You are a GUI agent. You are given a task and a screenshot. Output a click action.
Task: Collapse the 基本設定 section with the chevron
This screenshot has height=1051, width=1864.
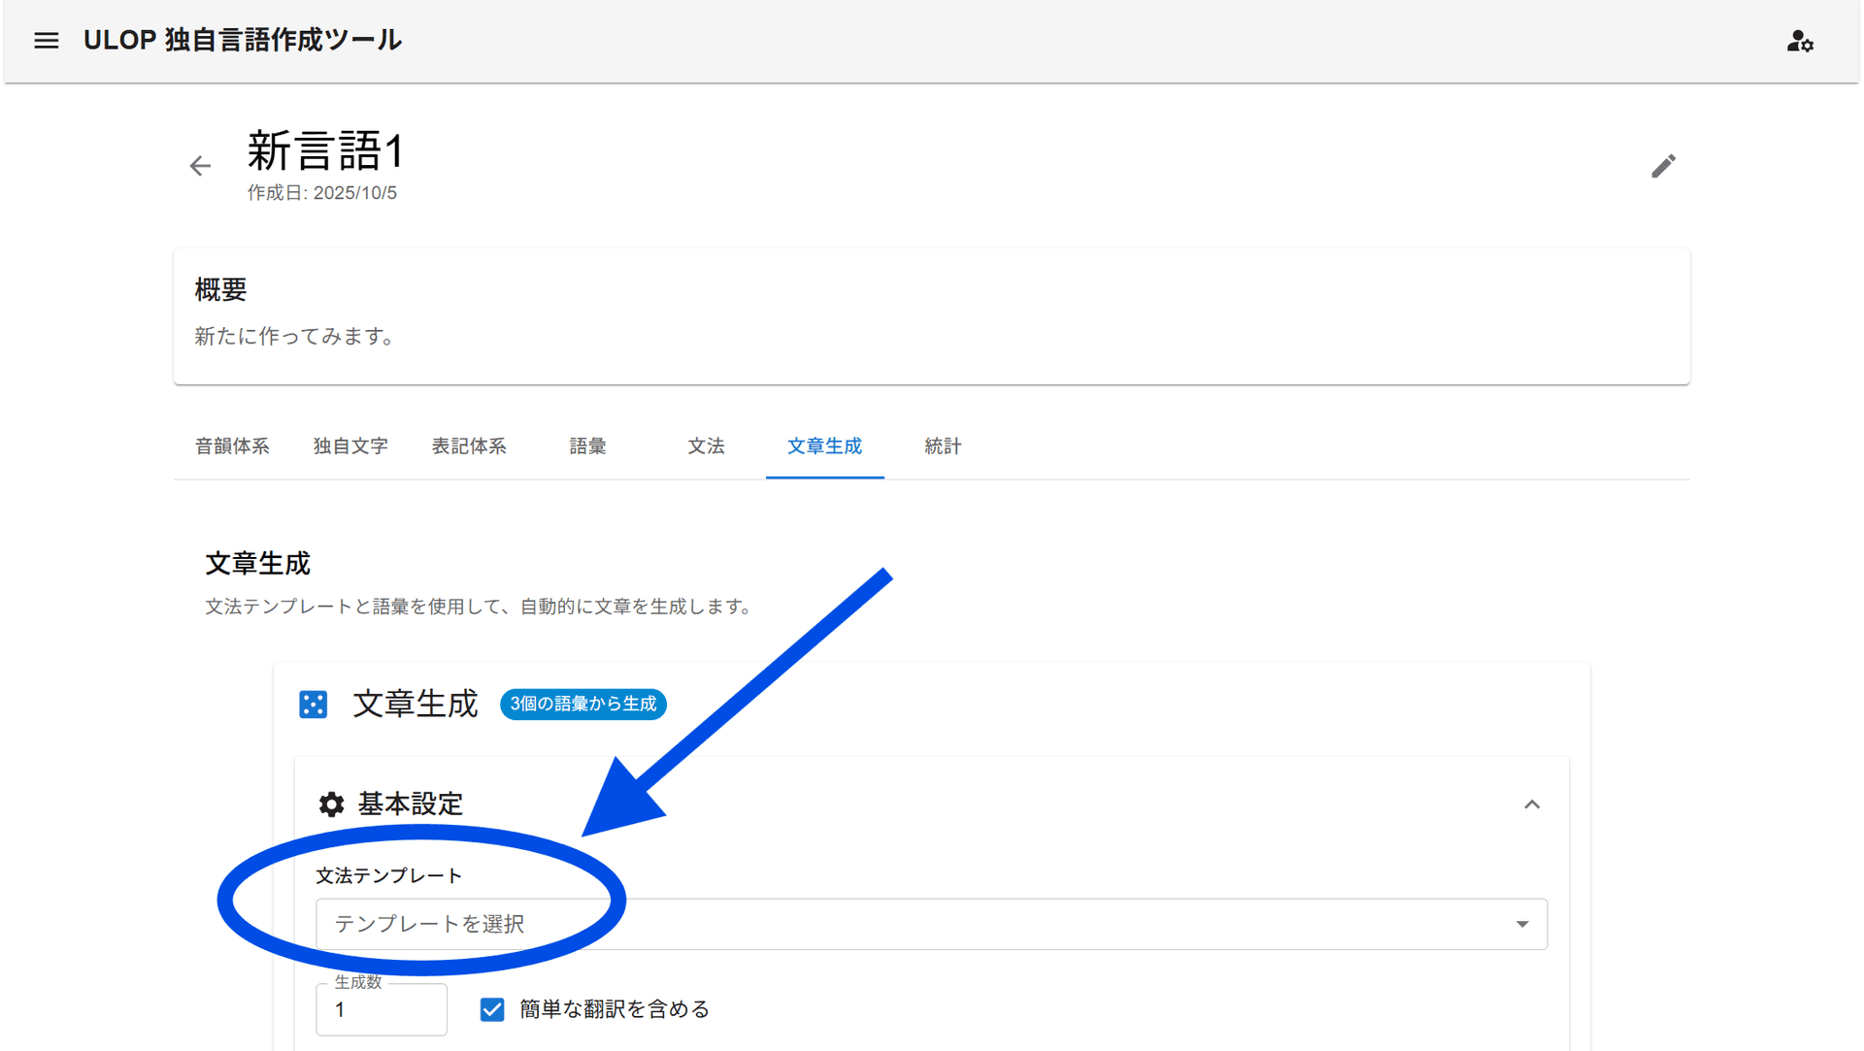(1531, 805)
